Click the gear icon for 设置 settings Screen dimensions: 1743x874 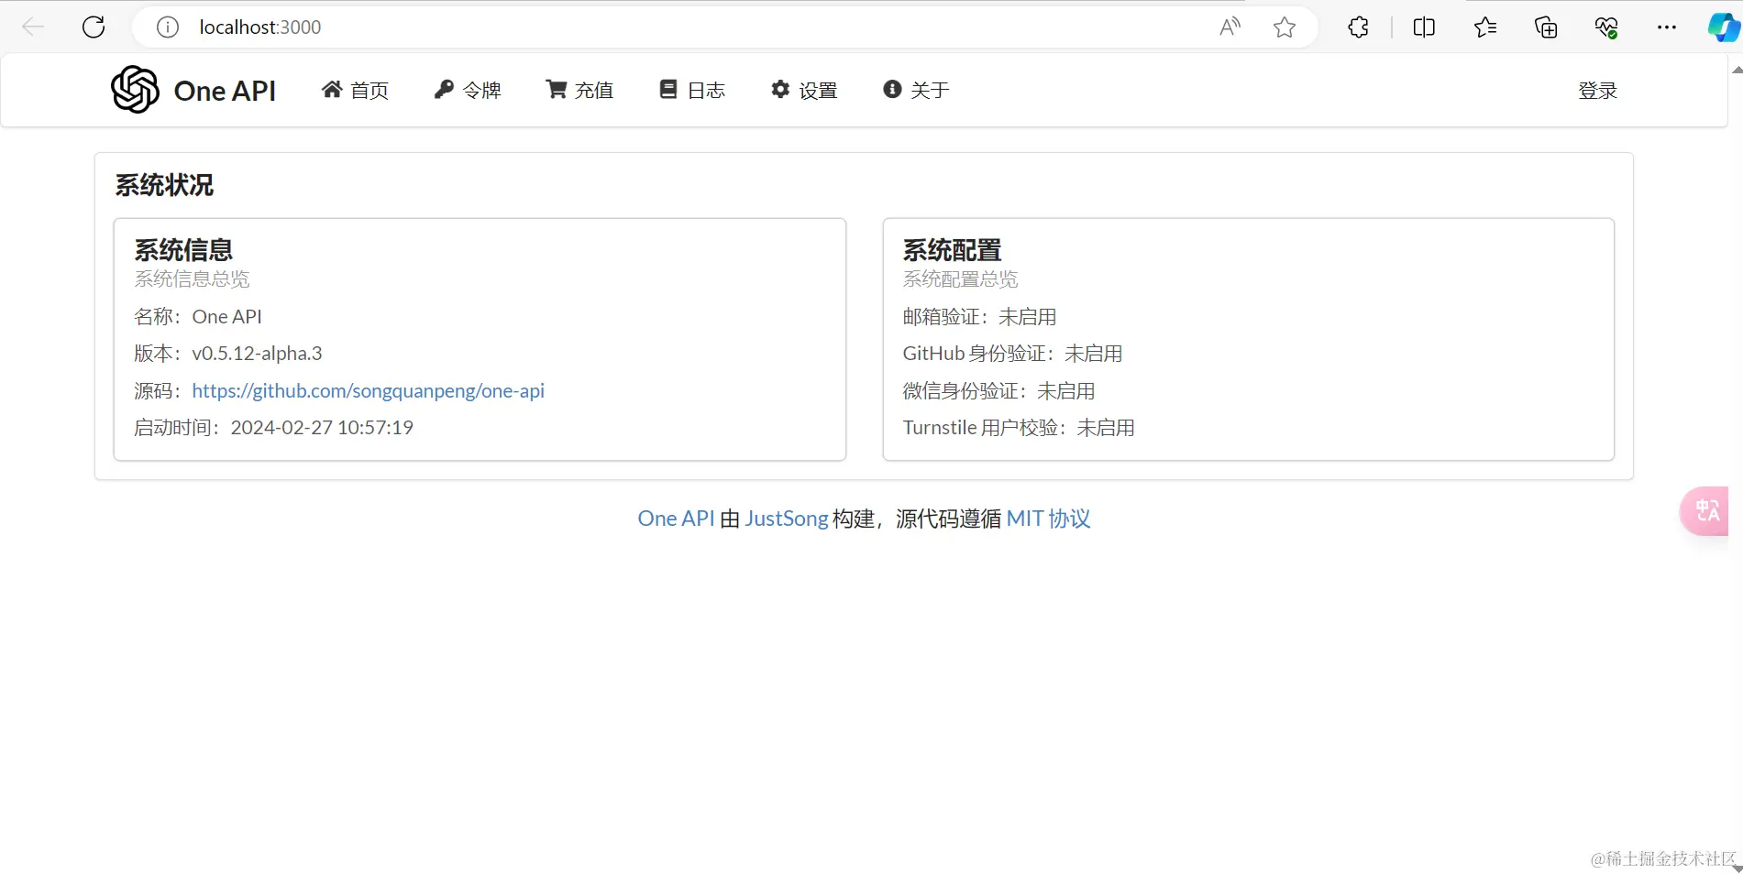[779, 89]
